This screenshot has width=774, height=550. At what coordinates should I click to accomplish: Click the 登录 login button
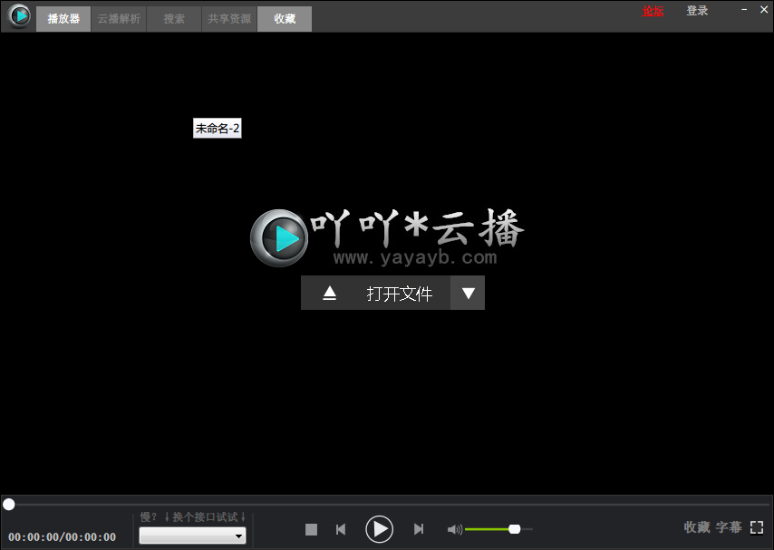[697, 11]
